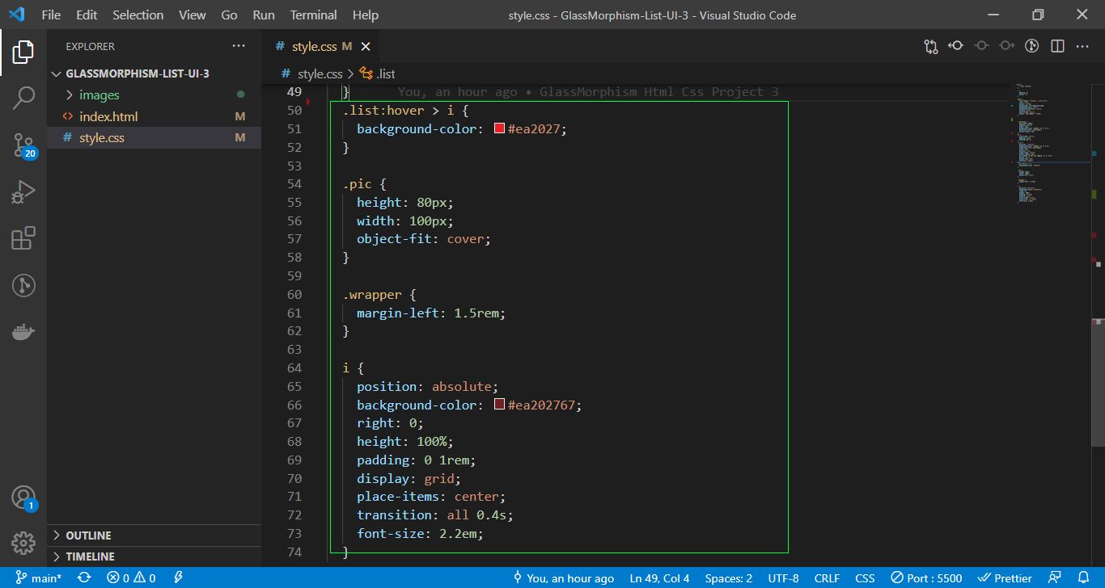Image resolution: width=1105 pixels, height=588 pixels.
Task: Go to previous change arrow icon
Action: [956, 46]
